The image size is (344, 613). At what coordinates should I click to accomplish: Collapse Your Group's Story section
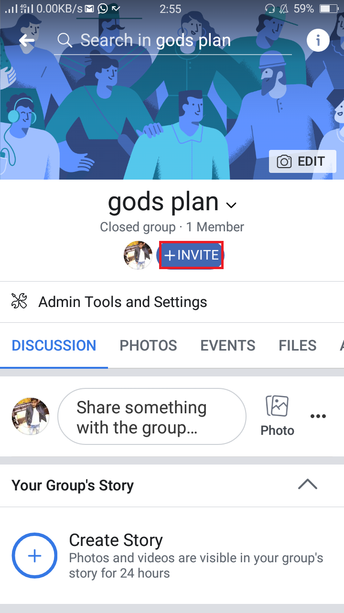coord(308,485)
